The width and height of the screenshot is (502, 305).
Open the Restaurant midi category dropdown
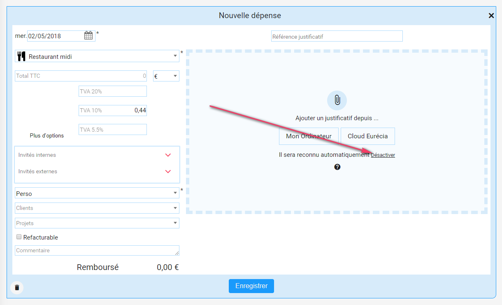point(97,56)
